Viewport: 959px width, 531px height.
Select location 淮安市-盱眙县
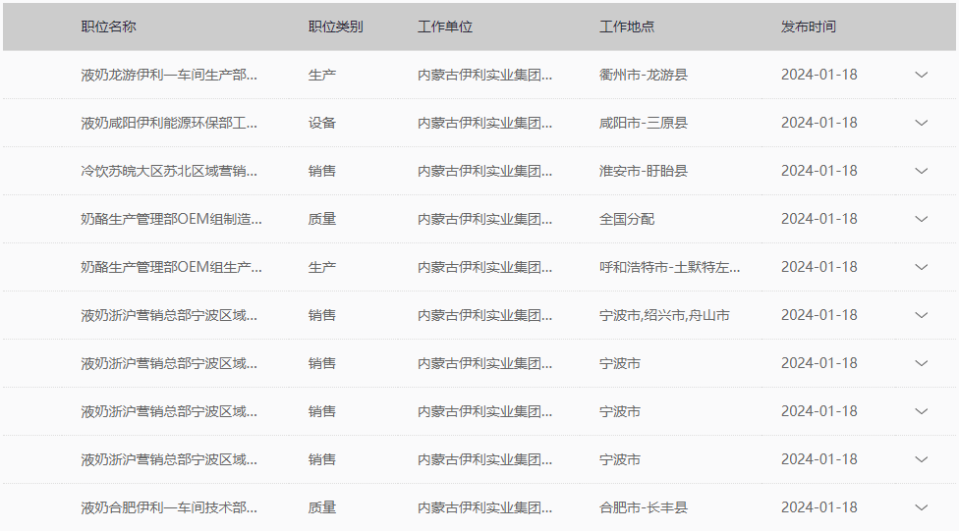tap(644, 171)
